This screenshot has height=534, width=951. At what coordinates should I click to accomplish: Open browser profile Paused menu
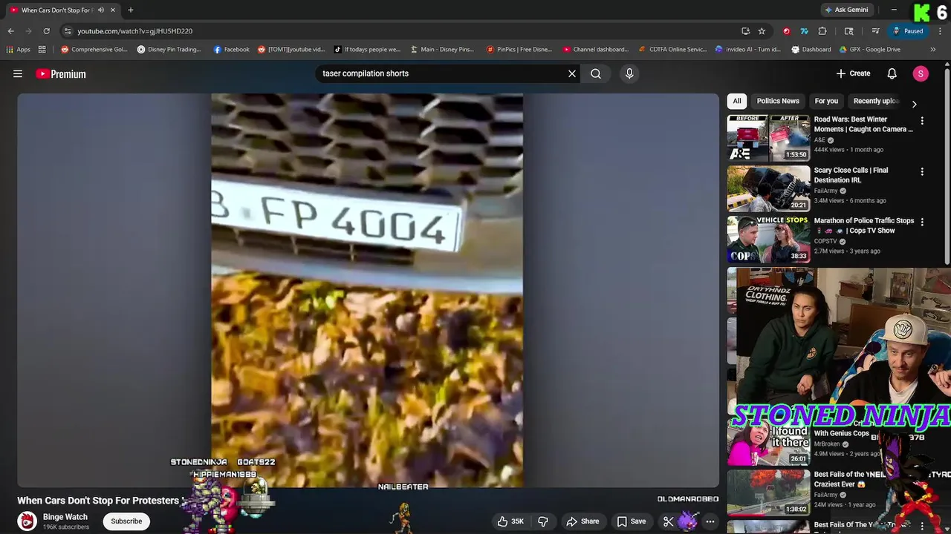(x=908, y=31)
